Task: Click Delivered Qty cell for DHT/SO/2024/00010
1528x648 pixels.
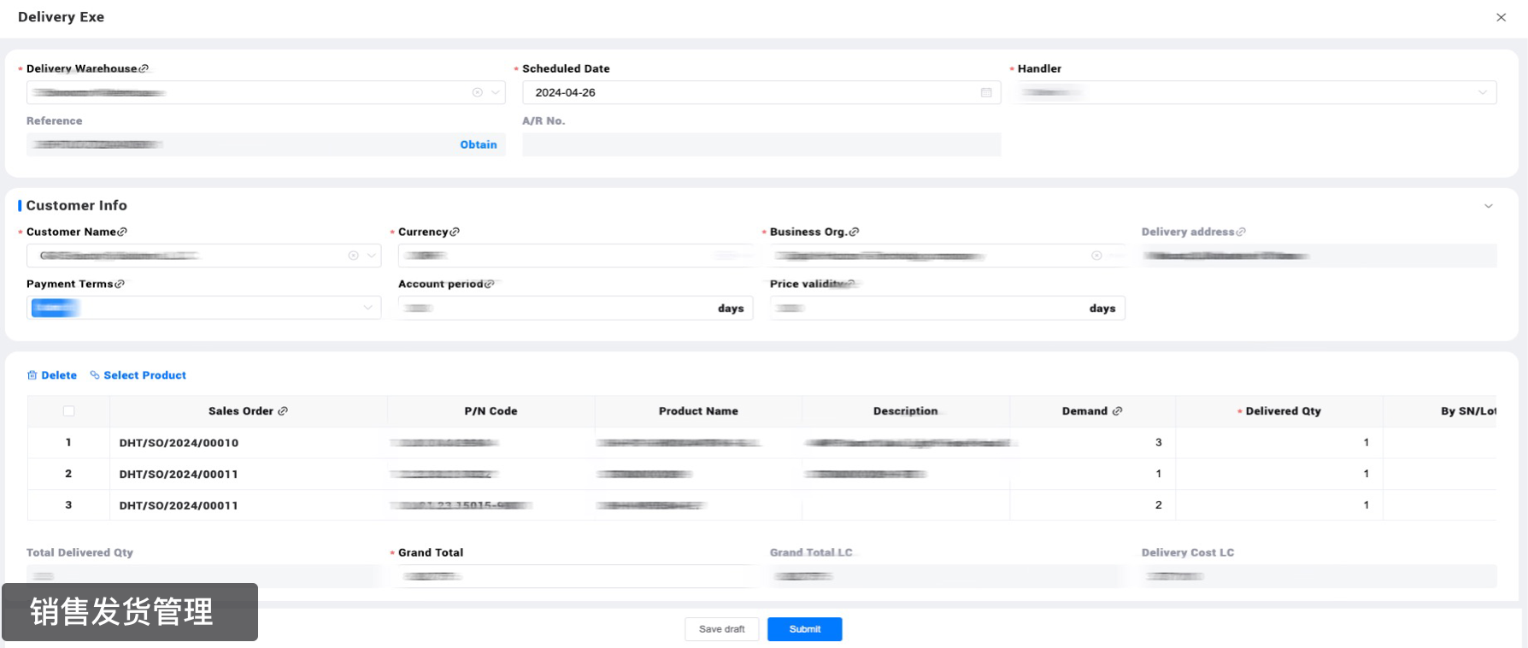Action: pyautogui.click(x=1278, y=443)
